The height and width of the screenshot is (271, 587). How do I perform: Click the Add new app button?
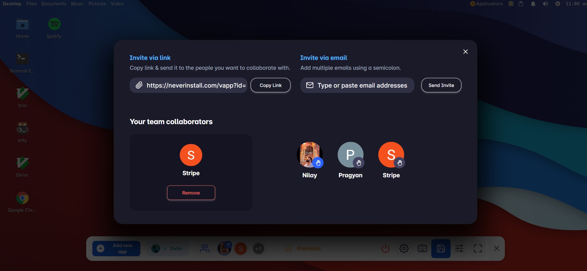click(116, 248)
